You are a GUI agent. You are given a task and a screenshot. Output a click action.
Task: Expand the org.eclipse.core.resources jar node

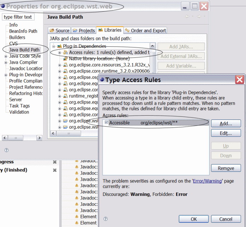point(59,65)
